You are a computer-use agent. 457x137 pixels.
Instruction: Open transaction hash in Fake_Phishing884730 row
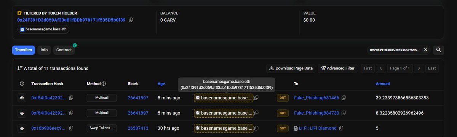click(x=48, y=113)
